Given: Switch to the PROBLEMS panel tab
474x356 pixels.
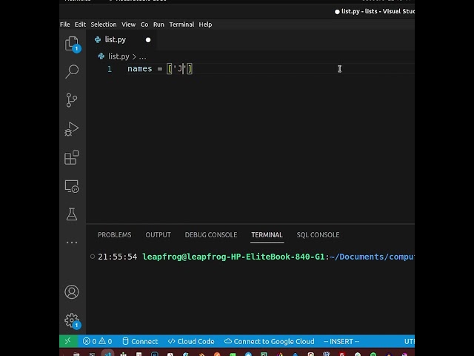Looking at the screenshot, I should 115,235.
